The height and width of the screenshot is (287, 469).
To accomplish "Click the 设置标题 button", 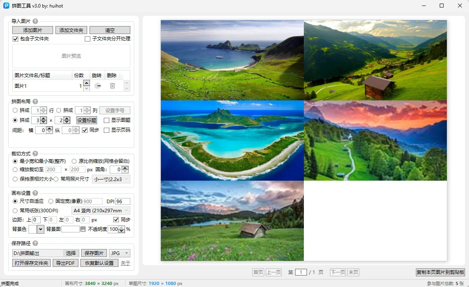I will [x=87, y=120].
